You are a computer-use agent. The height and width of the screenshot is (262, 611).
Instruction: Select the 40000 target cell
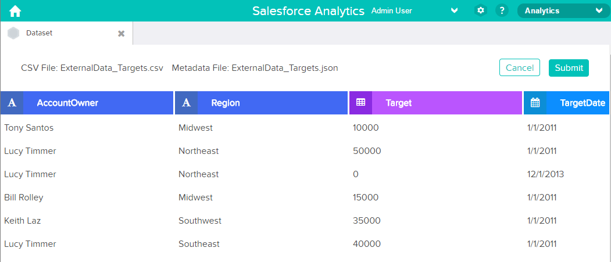click(367, 244)
